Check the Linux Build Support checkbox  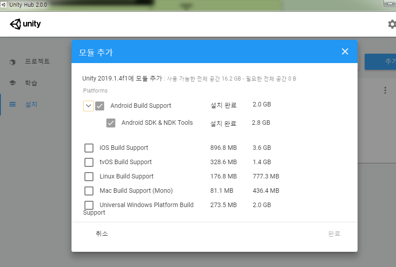point(89,177)
